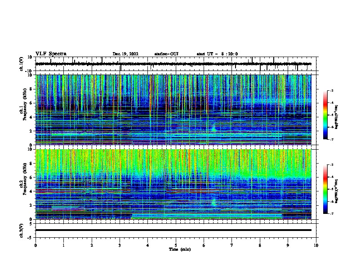This screenshot has width=356, height=275.
Task: Click ch.2 color scale log(PSD) label
Action: [x=336, y=191]
